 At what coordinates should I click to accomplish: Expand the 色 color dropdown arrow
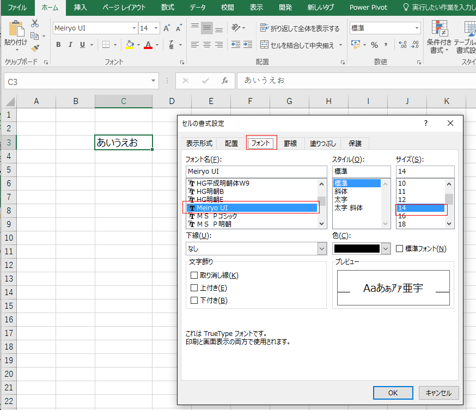click(x=386, y=249)
